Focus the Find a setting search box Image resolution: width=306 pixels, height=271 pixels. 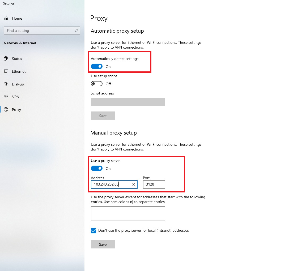tap(42, 31)
